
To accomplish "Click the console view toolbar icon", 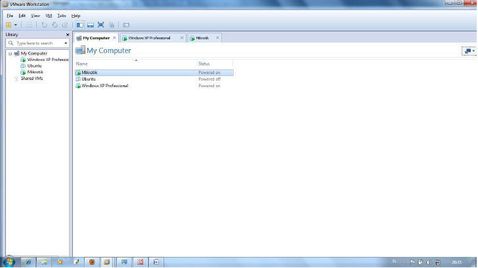I will (x=126, y=25).
